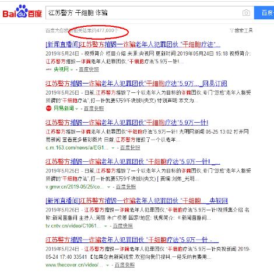Click the 搜索工具 filter icon
Screen dimensions: 274x274
tap(231, 30)
